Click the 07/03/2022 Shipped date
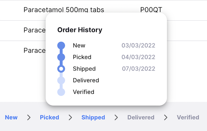This screenshot has width=207, height=131. point(139,69)
